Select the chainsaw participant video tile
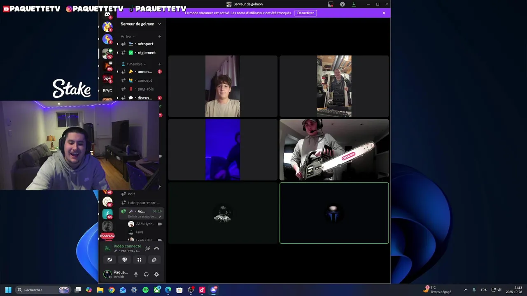This screenshot has height=296, width=527. tap(334, 150)
